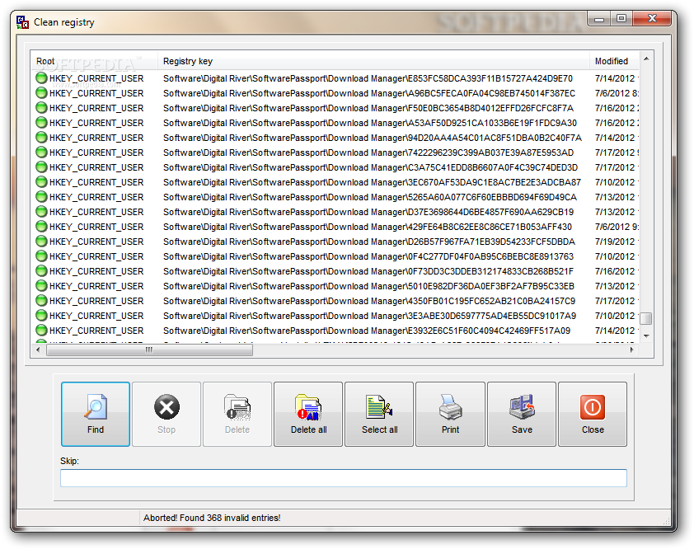Select registry key ending 94D20AA4A54C01AC8F51DBA0B2C40F7A

pyautogui.click(x=373, y=138)
